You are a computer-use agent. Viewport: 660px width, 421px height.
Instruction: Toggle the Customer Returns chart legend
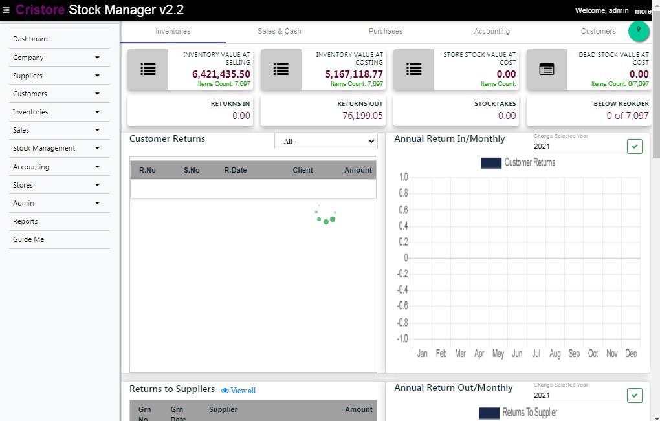click(x=491, y=163)
